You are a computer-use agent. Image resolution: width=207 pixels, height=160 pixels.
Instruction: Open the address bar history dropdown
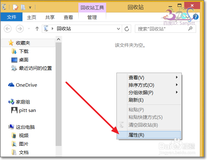coord(118,29)
